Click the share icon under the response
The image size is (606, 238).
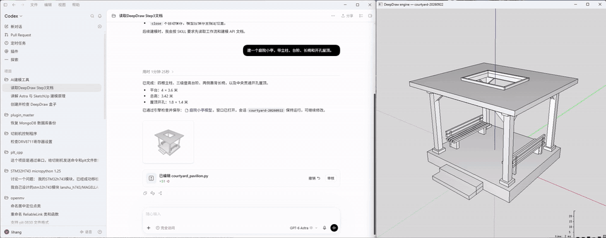[x=160, y=193]
